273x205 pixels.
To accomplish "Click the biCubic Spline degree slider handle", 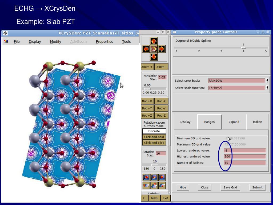I will (x=243, y=48).
